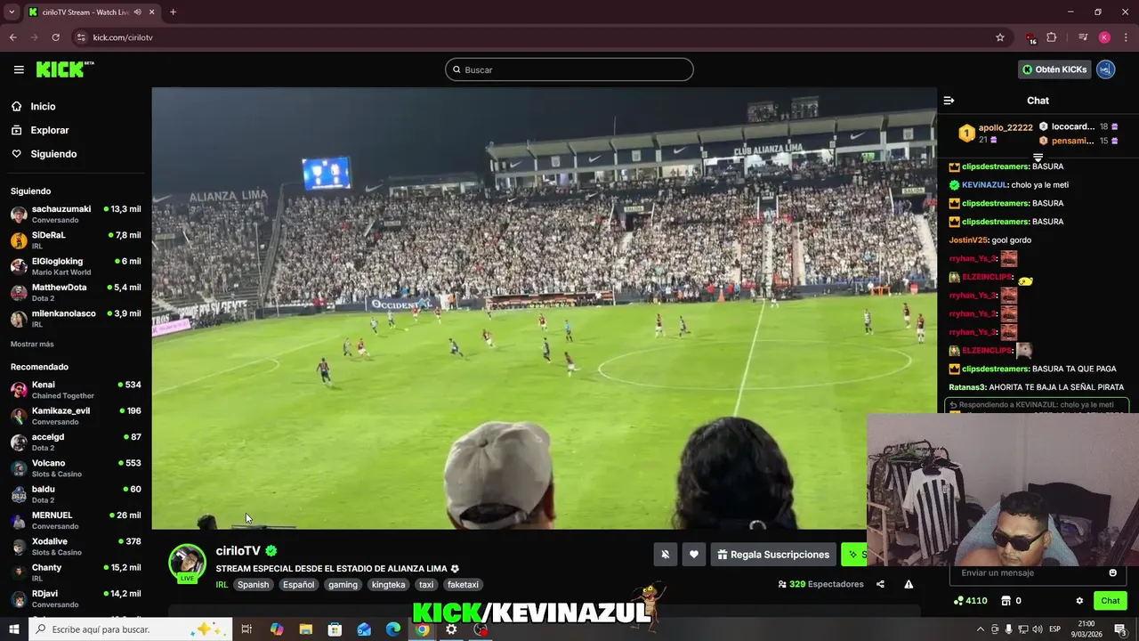Screen dimensions: 1139x641
Task: Click Regala Suscripciones button
Action: coord(773,555)
